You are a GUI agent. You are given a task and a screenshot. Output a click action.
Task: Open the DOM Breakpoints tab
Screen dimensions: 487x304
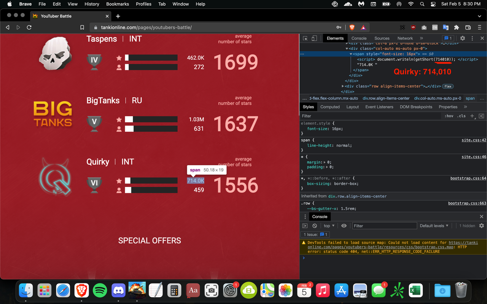pos(416,107)
